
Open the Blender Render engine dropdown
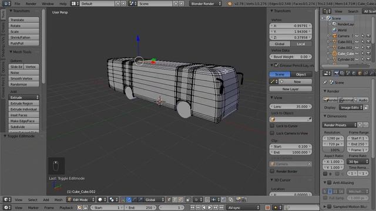205,4
